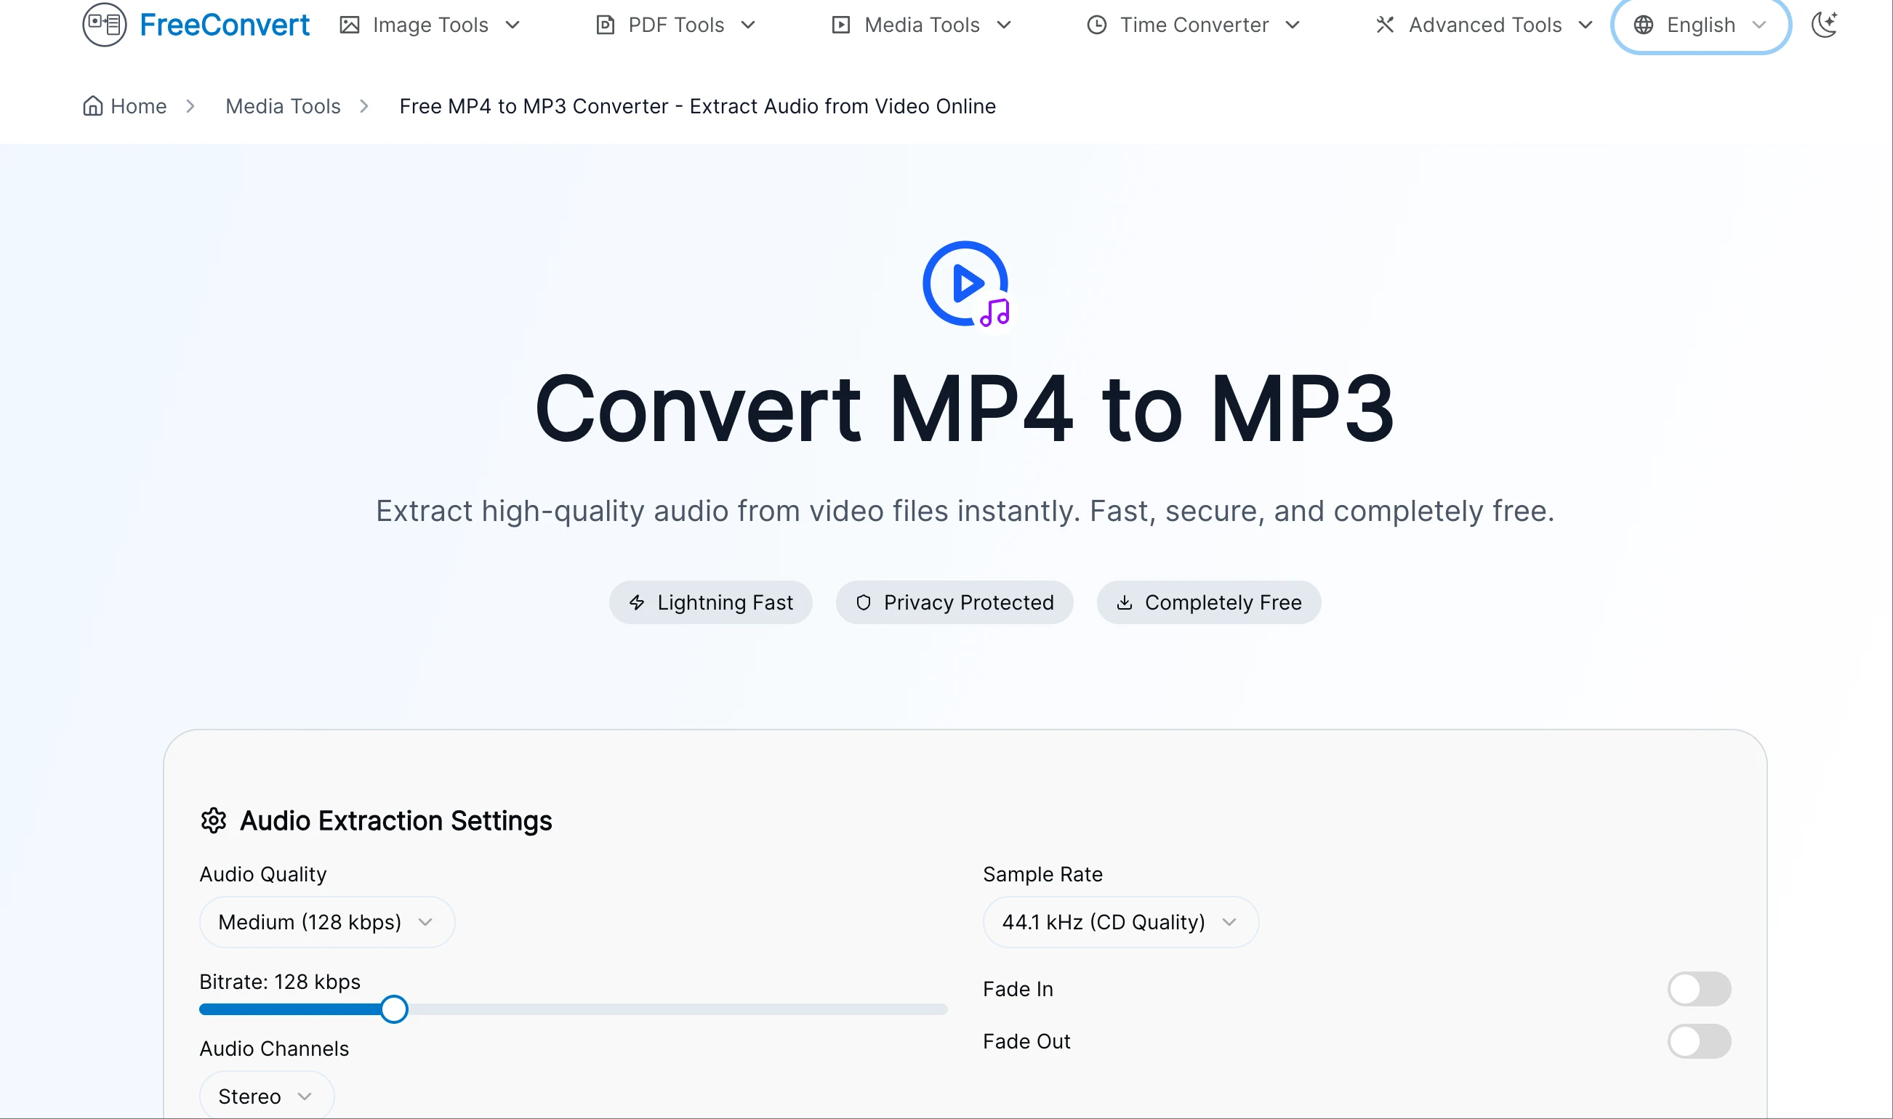The width and height of the screenshot is (1893, 1119).
Task: Expand the Stereo audio channels dropdown
Action: pos(266,1096)
